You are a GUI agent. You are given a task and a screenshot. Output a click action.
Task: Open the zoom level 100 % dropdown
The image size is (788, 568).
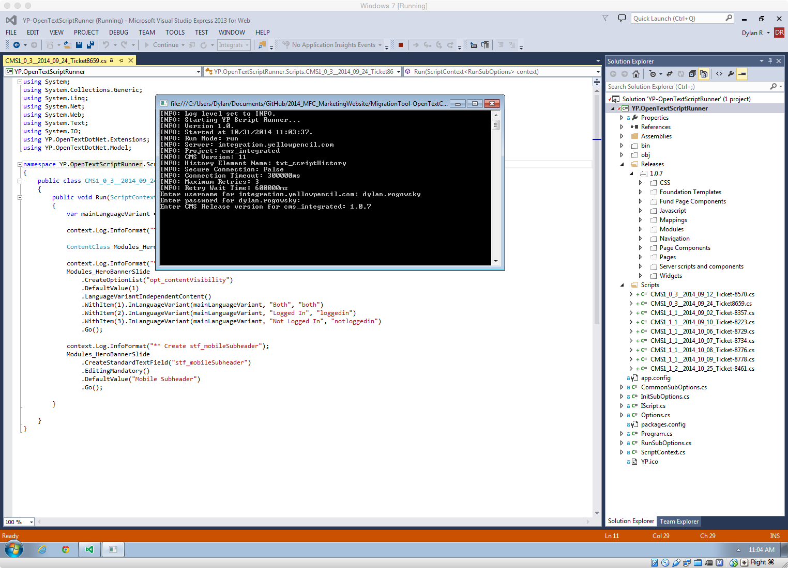(31, 522)
